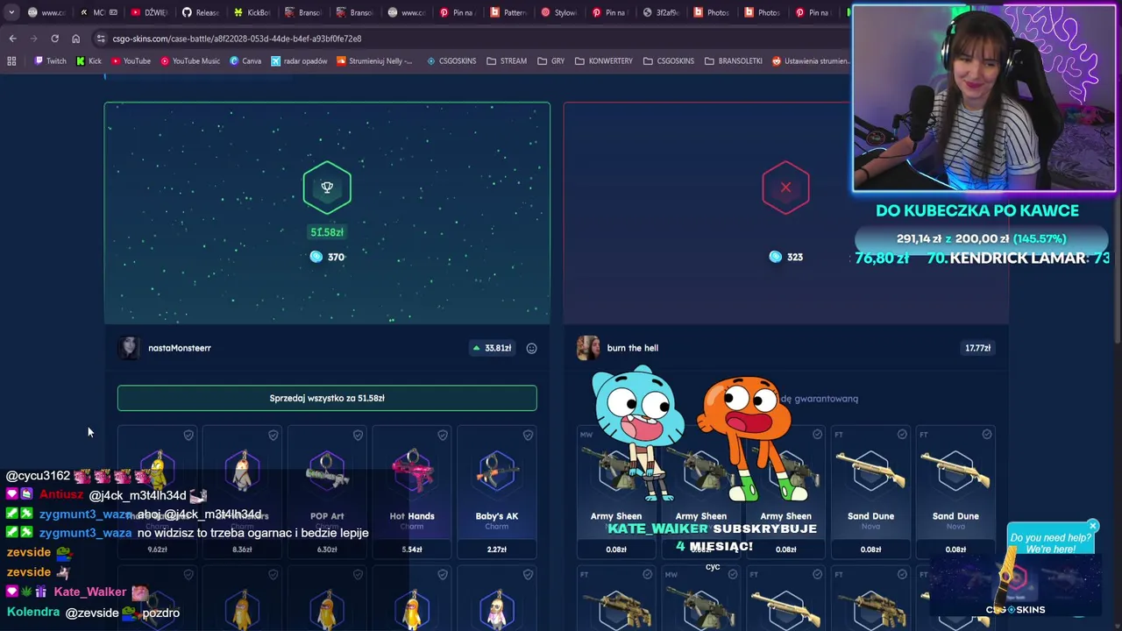Open the Strumieniuj Nelly bookmark
Screen dimensions: 1122x631
374,61
